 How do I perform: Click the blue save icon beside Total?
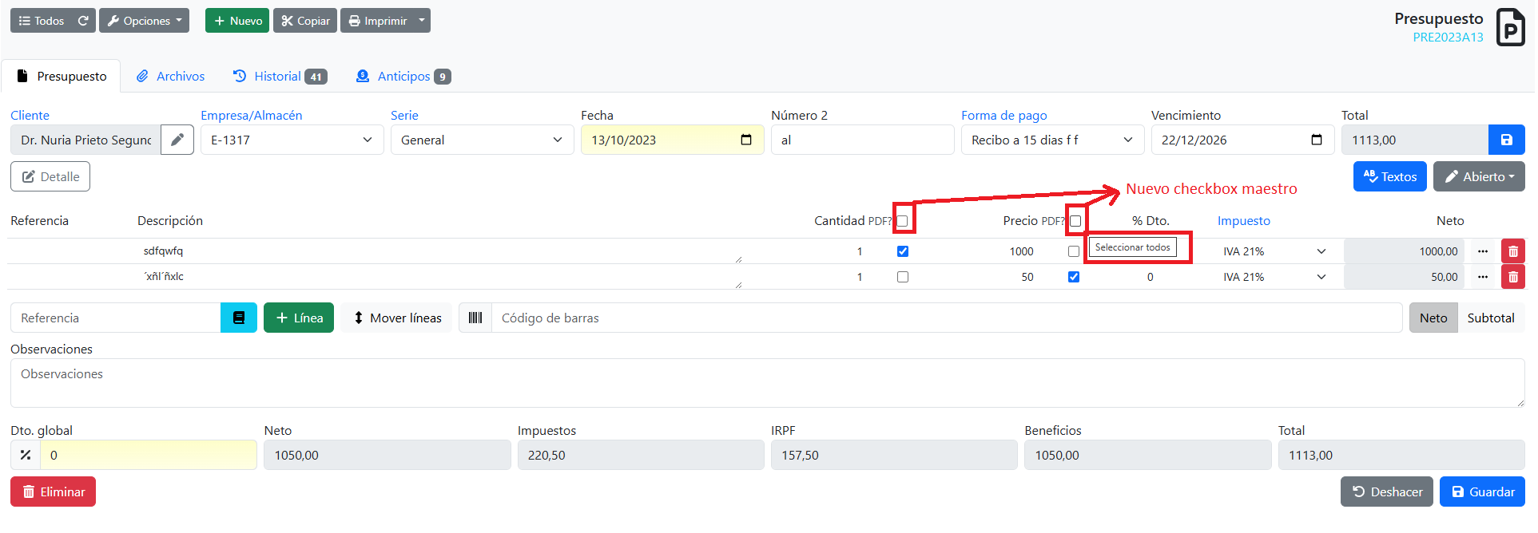tap(1506, 140)
